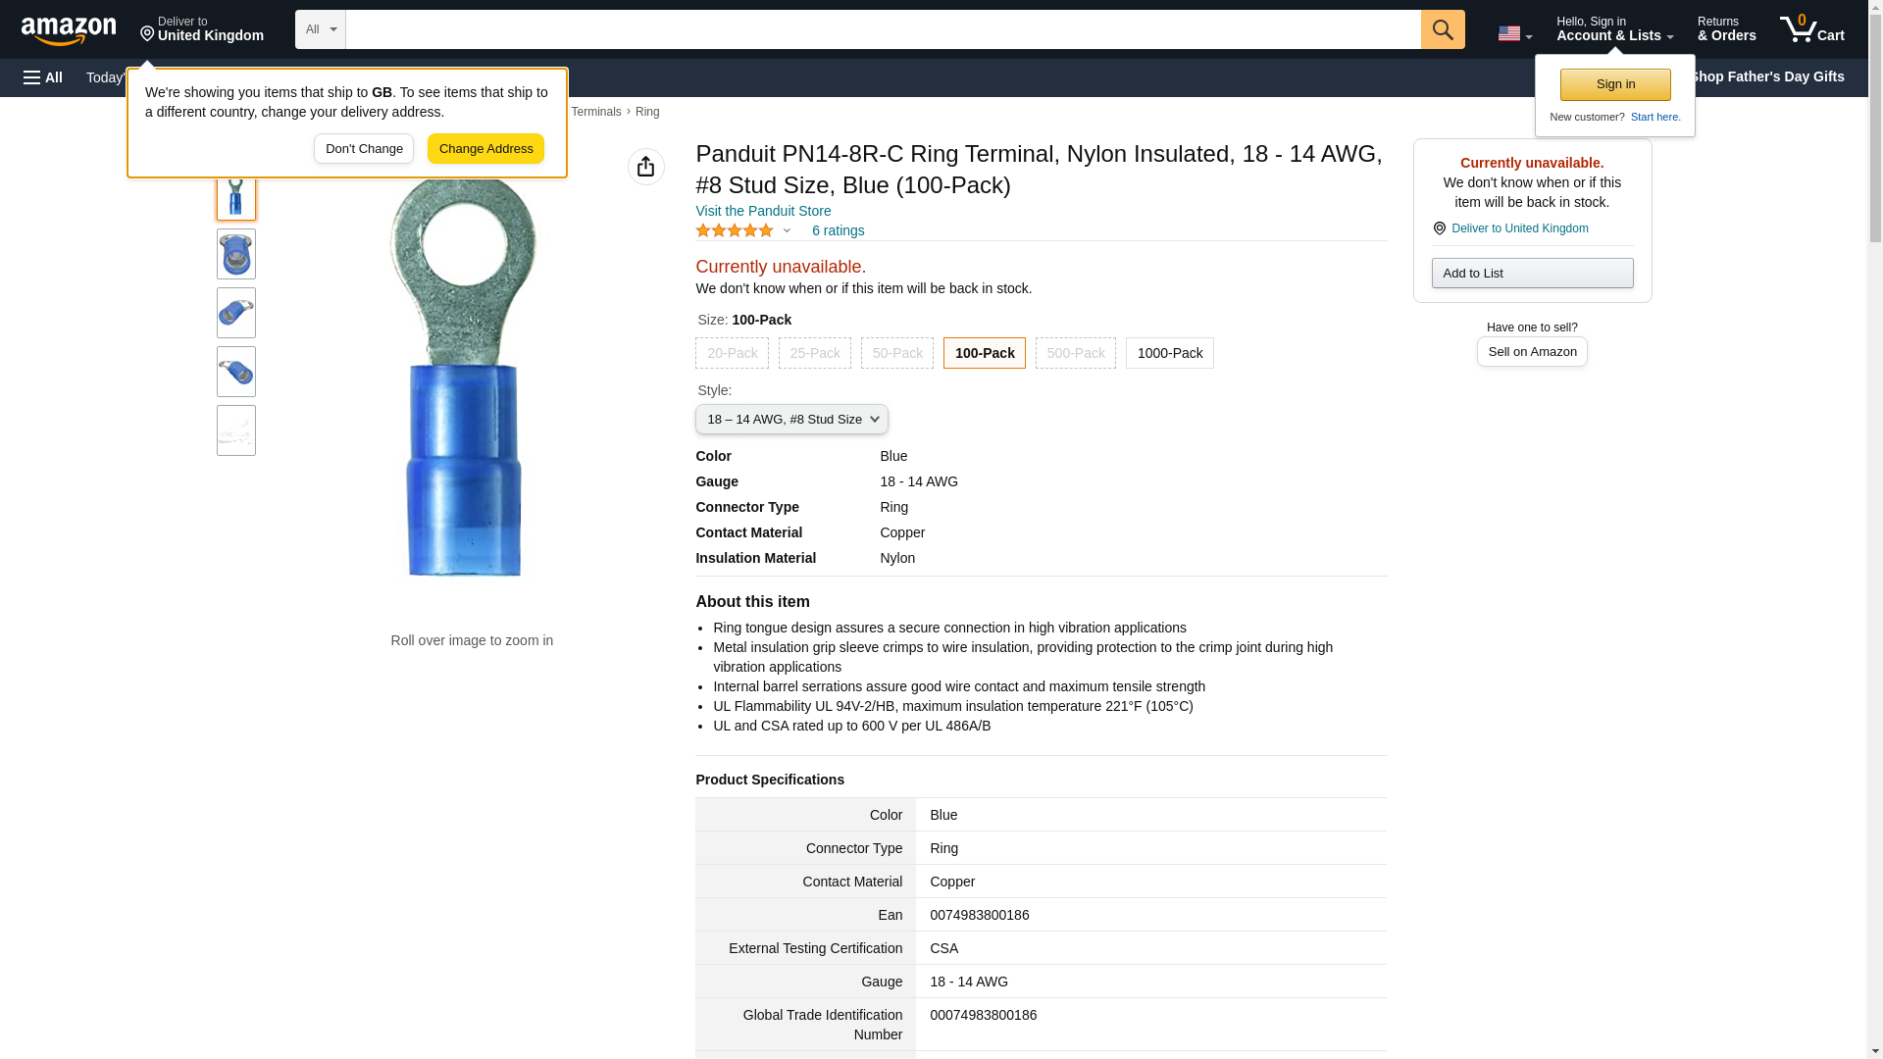Open the shopping cart

[x=1811, y=29]
